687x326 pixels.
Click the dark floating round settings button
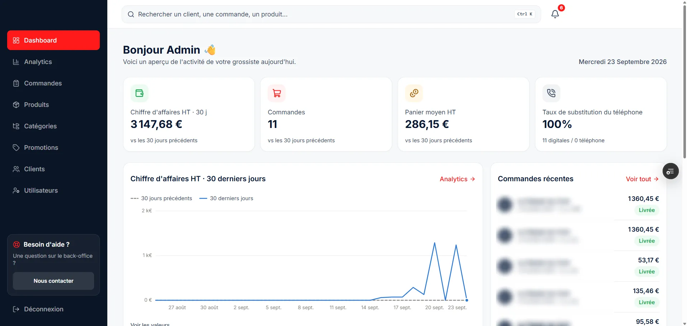point(671,172)
